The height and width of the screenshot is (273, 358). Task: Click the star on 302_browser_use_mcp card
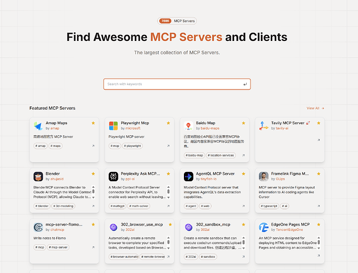click(170, 224)
